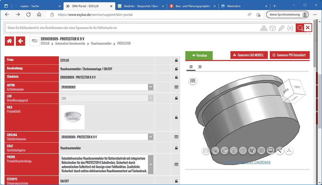Click lock icon in GKAT row
The image size is (322, 185).
(x=176, y=148)
